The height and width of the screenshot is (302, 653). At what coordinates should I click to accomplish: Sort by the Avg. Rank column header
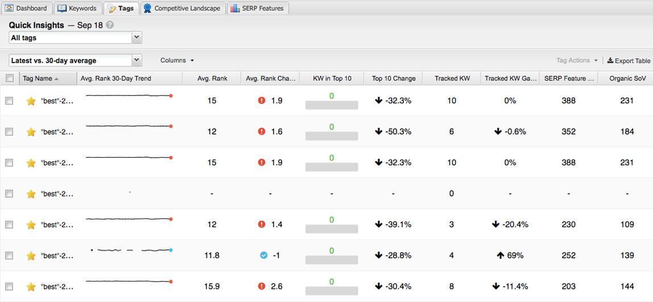point(212,78)
